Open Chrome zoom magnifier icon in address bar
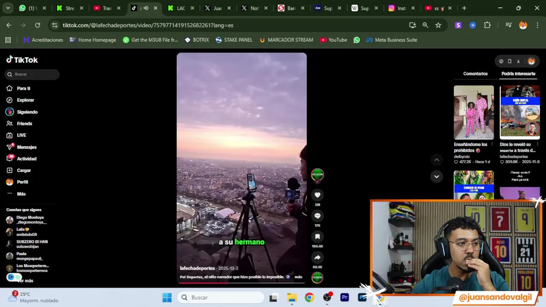546x307 pixels. (425, 25)
